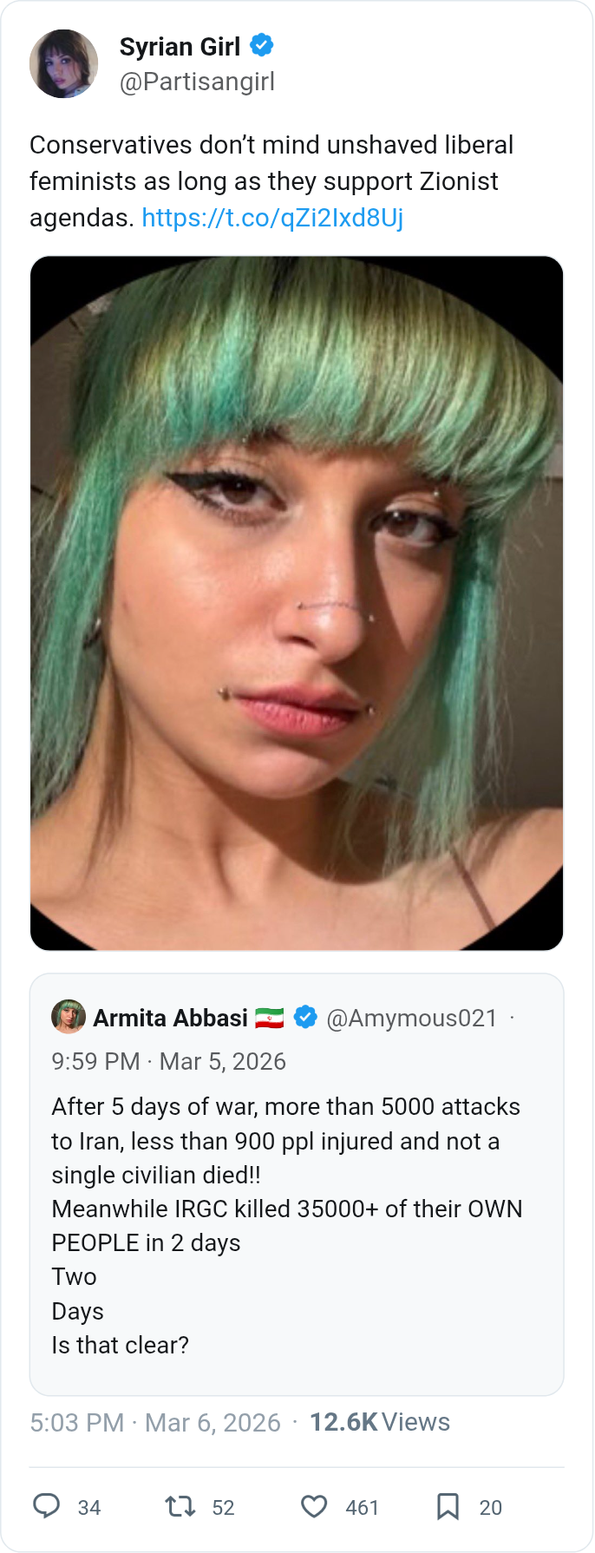
Task: Click the 12.6K Views count
Action: 380,1423
